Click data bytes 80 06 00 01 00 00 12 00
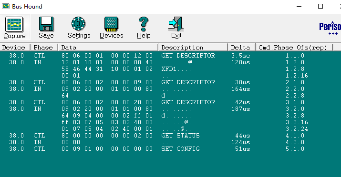 (x=107, y=56)
